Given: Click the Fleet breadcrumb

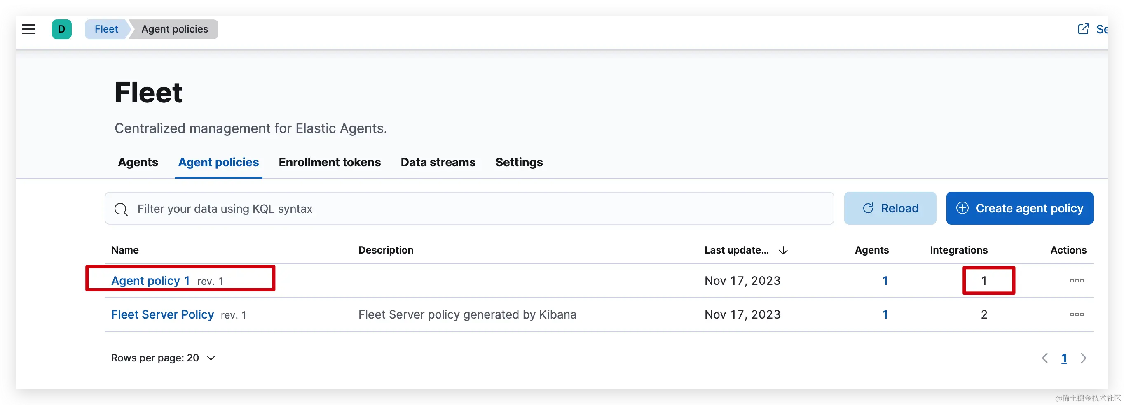Looking at the screenshot, I should (x=106, y=29).
